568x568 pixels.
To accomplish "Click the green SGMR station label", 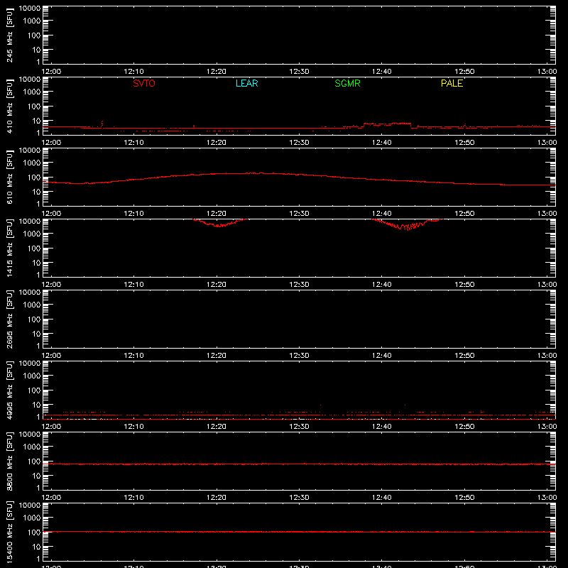I will pyautogui.click(x=347, y=83).
